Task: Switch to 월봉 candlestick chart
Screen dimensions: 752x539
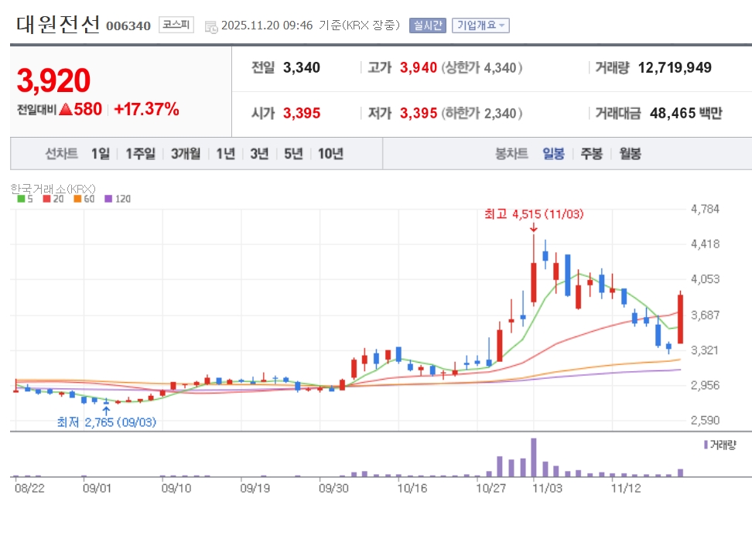Action: pos(630,154)
